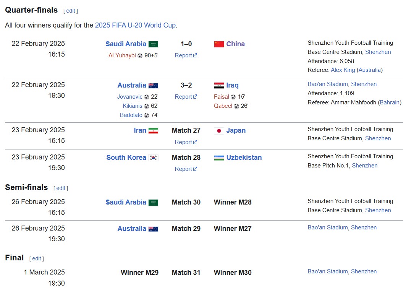
Task: Click the Uzbekistan flag icon
Action: coord(219,158)
